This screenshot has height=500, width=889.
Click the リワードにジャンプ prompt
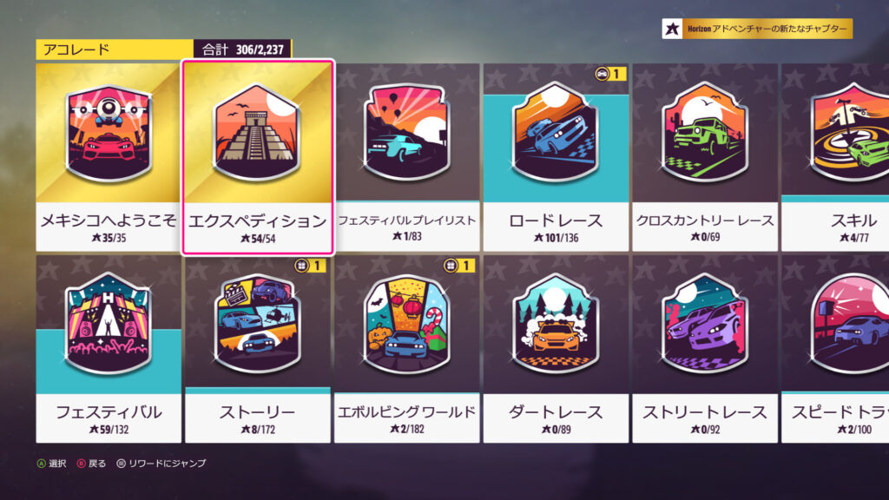click(x=161, y=464)
